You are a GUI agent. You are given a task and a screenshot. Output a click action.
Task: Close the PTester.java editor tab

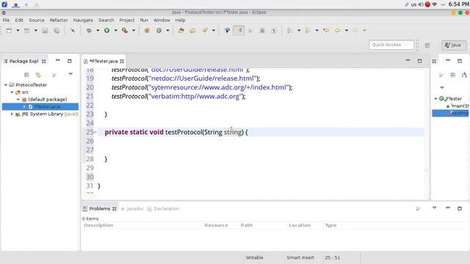tap(122, 62)
